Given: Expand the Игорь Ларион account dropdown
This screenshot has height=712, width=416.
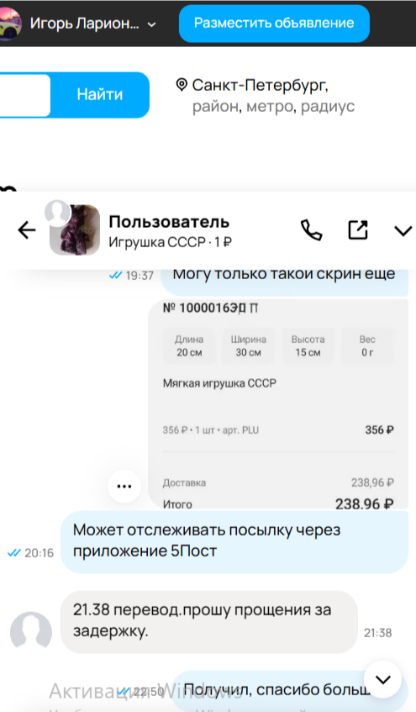Looking at the screenshot, I should 152,24.
